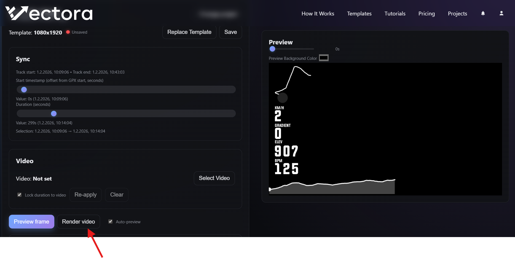Open the Projects page
Viewport: 515px width, 258px height.
pos(457,14)
